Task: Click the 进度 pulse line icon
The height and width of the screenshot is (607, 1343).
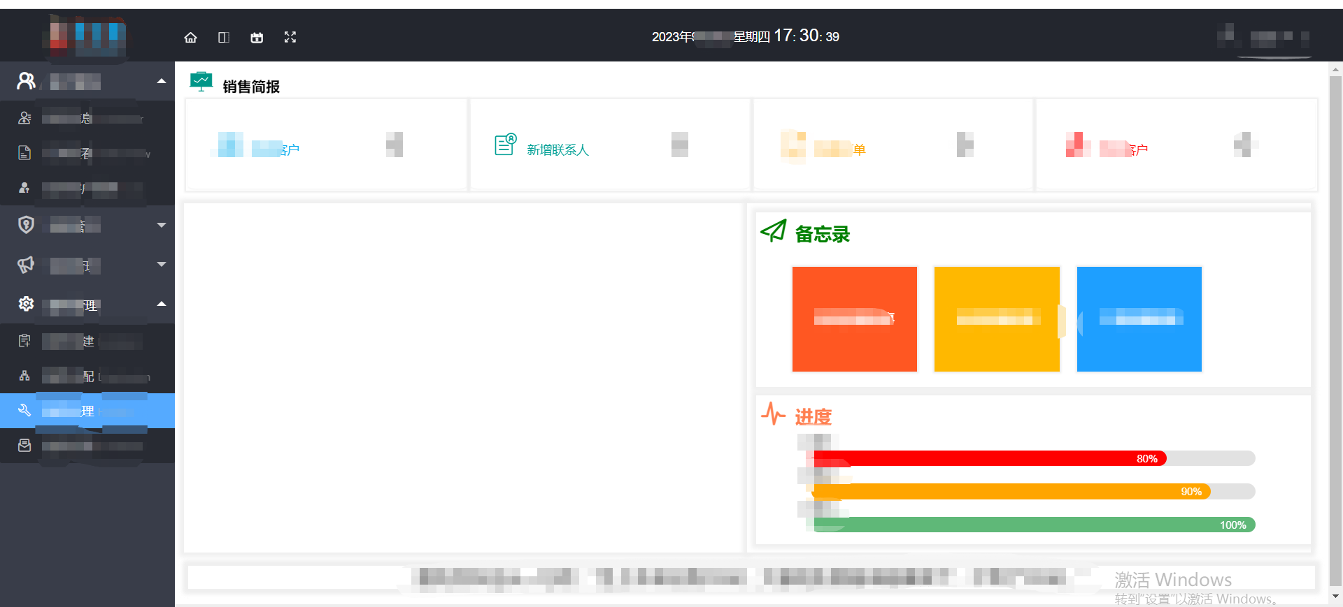Action: [773, 414]
